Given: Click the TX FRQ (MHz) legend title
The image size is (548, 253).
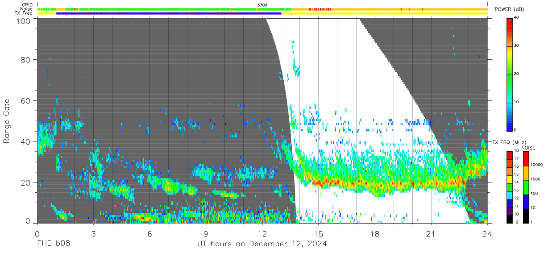Looking at the screenshot, I should pyautogui.click(x=508, y=142).
